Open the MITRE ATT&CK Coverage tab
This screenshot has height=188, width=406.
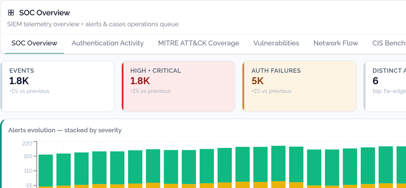[x=199, y=43]
